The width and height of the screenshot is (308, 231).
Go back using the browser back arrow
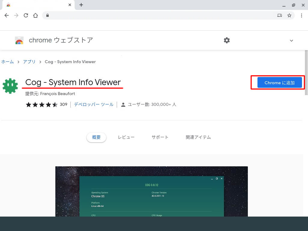click(7, 15)
